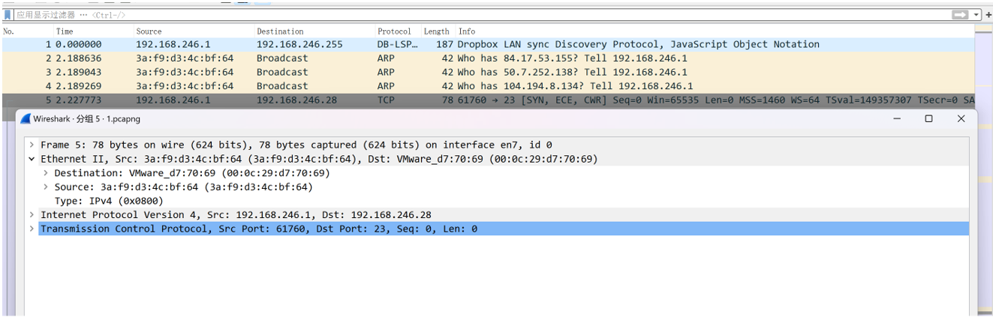
Task: Collapse the Ethernet II section
Action: click(x=32, y=159)
